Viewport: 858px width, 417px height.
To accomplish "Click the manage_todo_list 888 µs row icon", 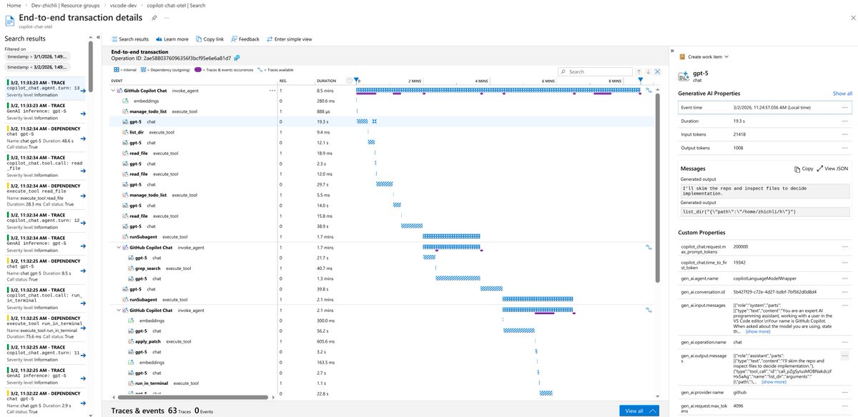I will (124, 112).
